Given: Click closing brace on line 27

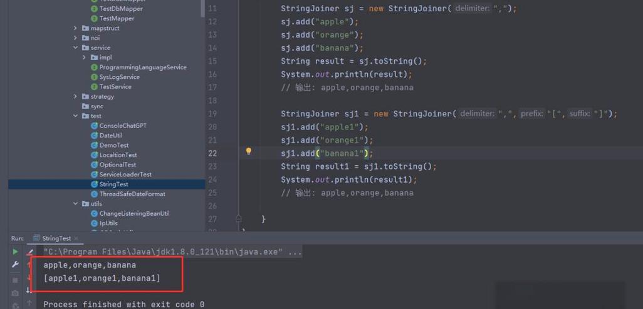Looking at the screenshot, I should (264, 219).
